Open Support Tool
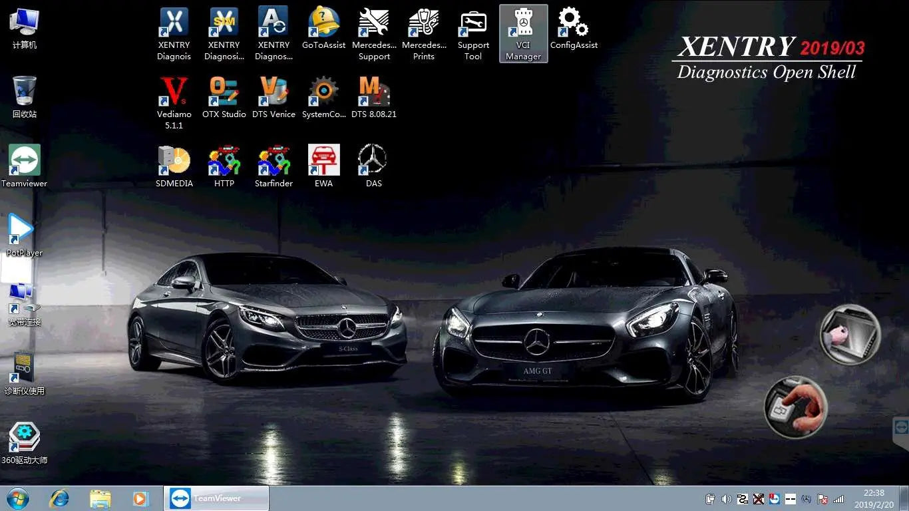The width and height of the screenshot is (909, 511). click(472, 23)
